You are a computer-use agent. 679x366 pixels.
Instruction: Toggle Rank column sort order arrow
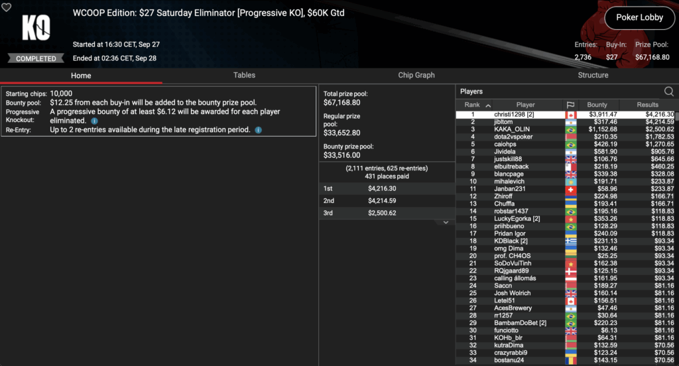(489, 105)
